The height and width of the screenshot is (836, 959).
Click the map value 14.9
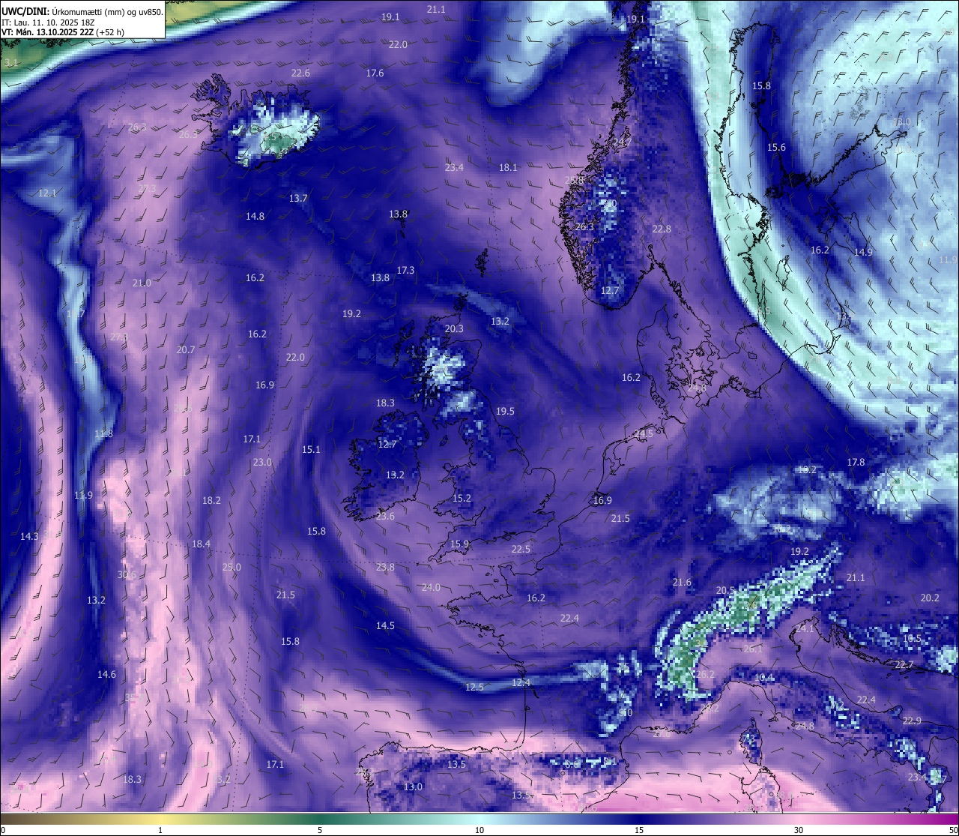pos(863,252)
